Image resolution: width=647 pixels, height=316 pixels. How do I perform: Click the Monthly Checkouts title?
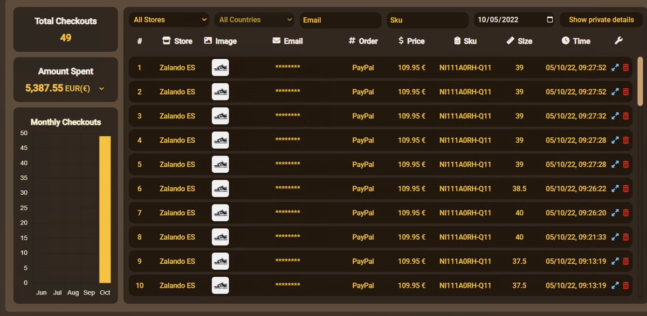tap(66, 122)
